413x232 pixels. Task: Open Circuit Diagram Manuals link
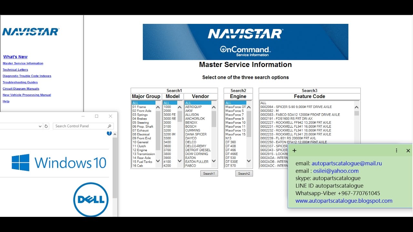(21, 89)
